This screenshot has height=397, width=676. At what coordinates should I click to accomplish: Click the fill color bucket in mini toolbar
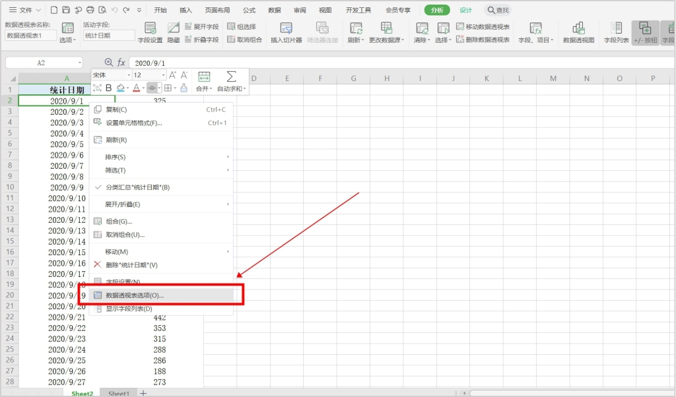(121, 88)
